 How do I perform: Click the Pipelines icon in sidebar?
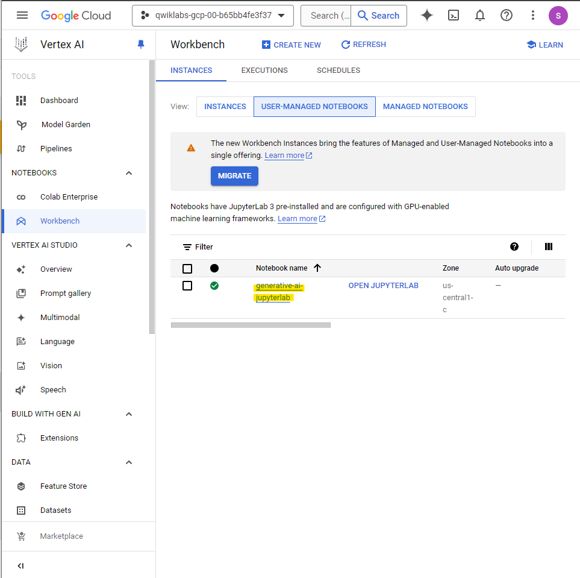click(x=21, y=149)
